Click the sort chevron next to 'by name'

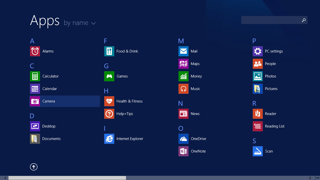pos(93,23)
